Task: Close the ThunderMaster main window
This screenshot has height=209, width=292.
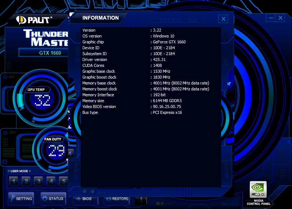Action: (281, 18)
